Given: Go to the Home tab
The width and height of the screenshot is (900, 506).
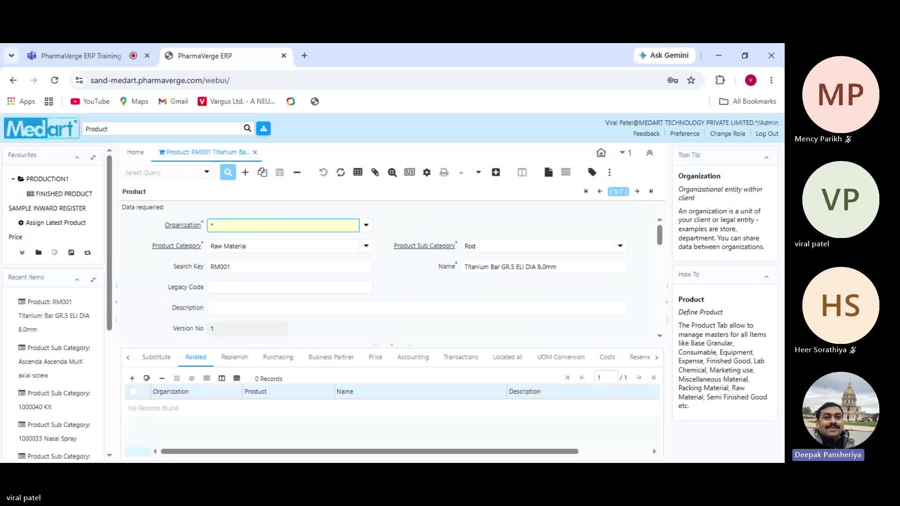Looking at the screenshot, I should pyautogui.click(x=135, y=152).
